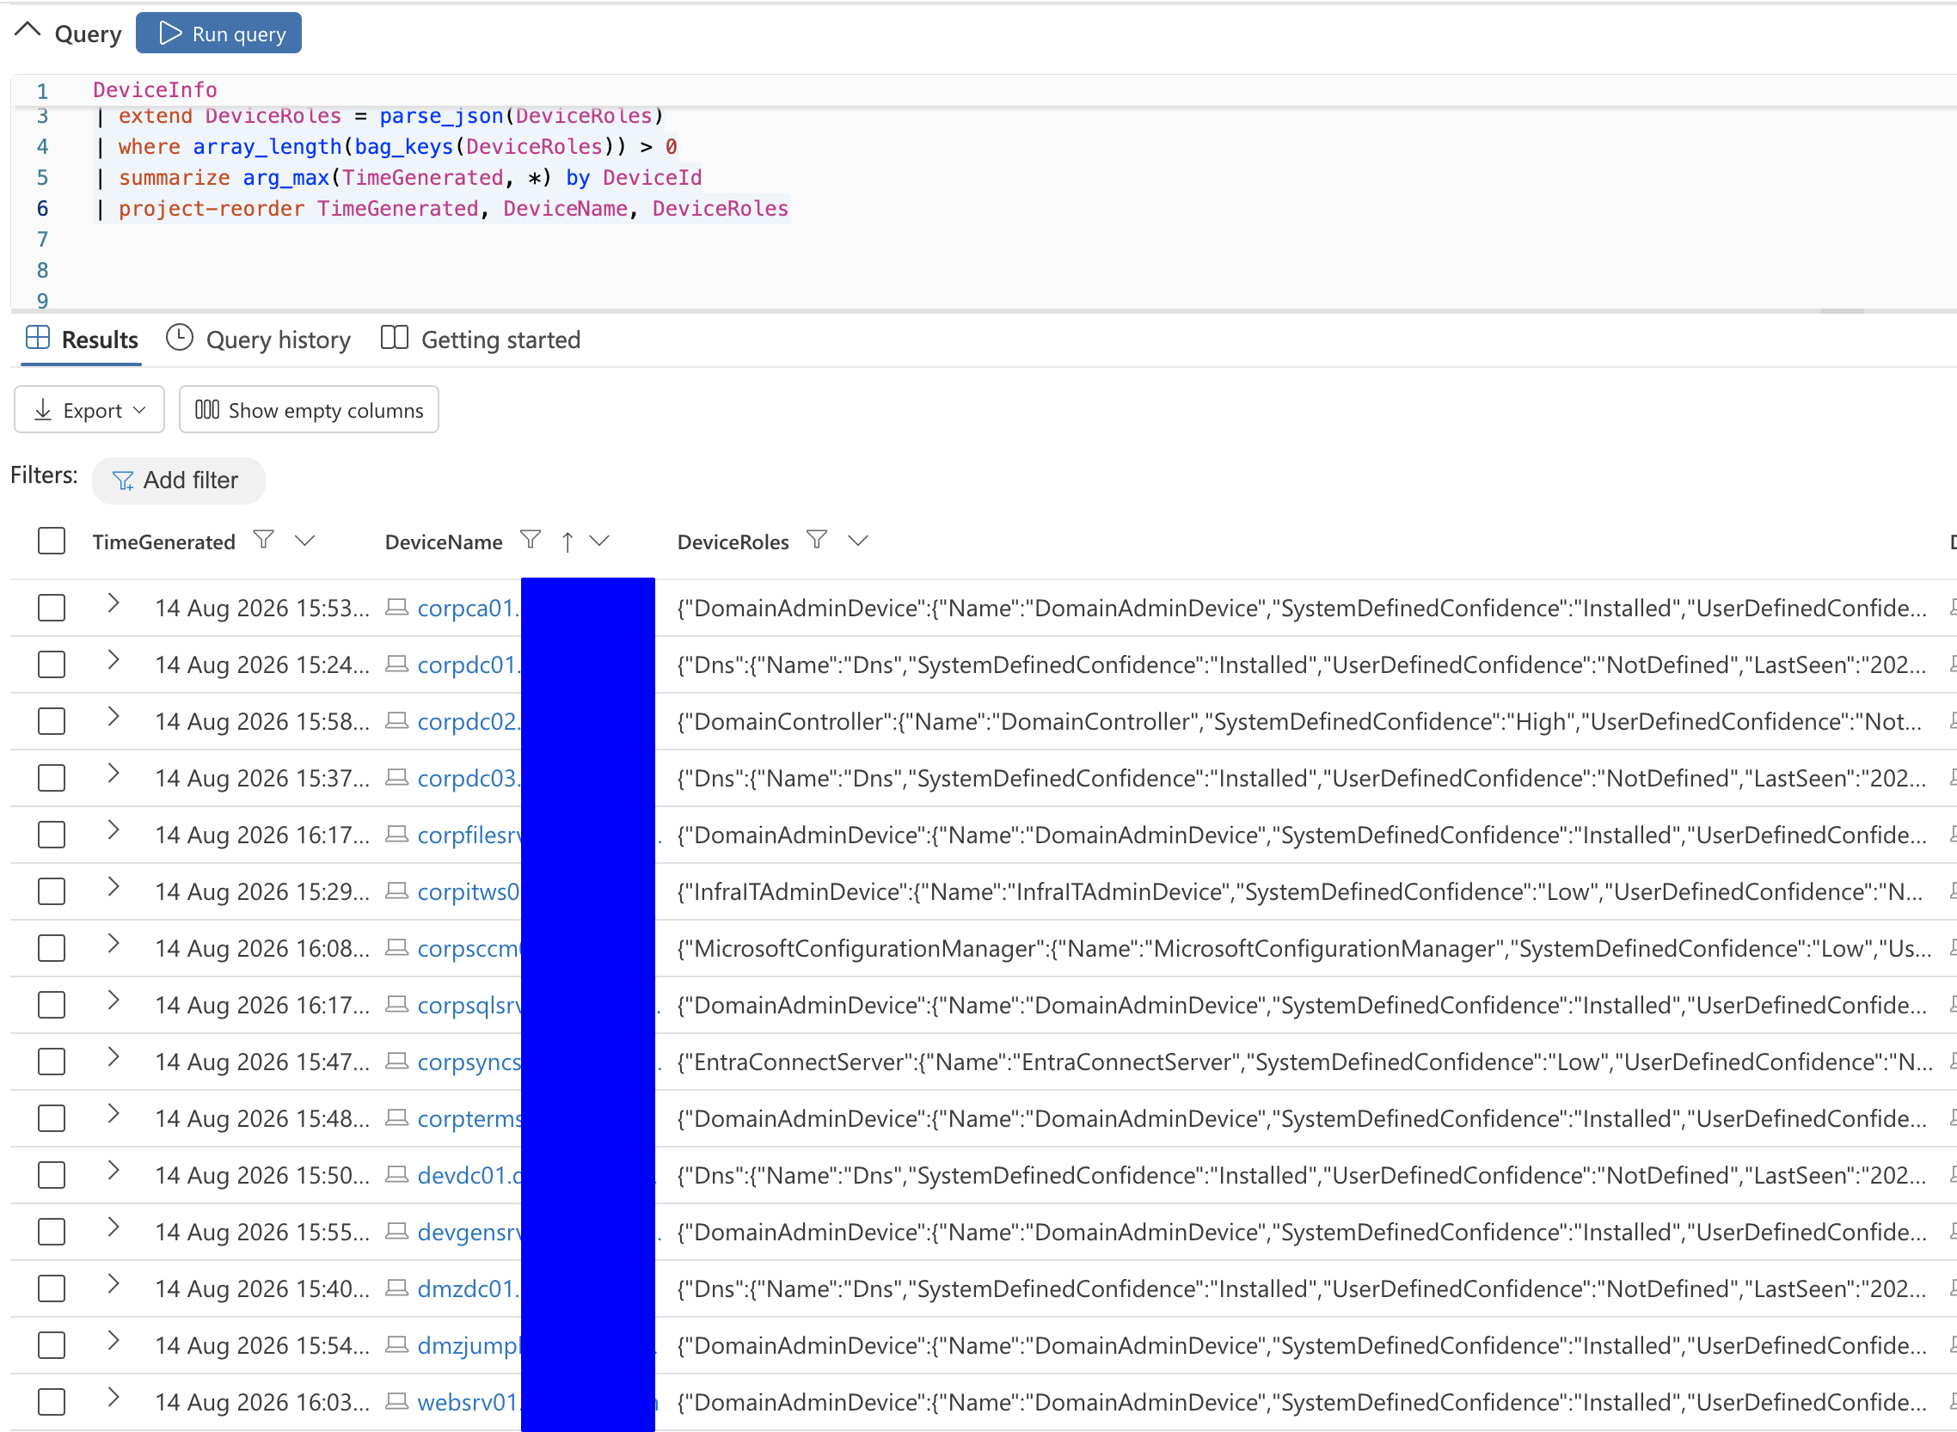This screenshot has height=1432, width=1957.
Task: Click the Show empty columns icon
Action: (x=207, y=409)
